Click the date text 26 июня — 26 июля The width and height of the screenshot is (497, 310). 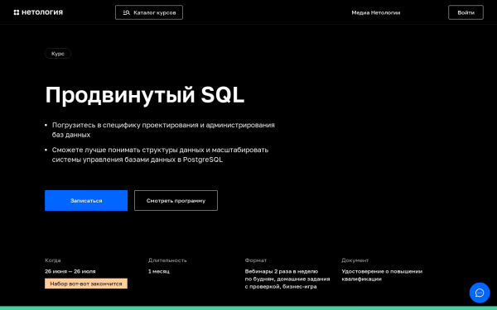tap(70, 271)
